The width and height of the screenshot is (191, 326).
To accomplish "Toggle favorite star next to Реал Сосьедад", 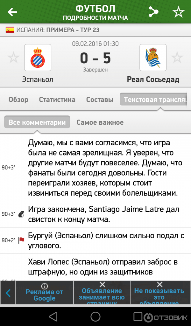I will click(x=177, y=58).
